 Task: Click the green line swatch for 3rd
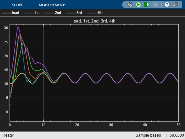click(x=71, y=13)
